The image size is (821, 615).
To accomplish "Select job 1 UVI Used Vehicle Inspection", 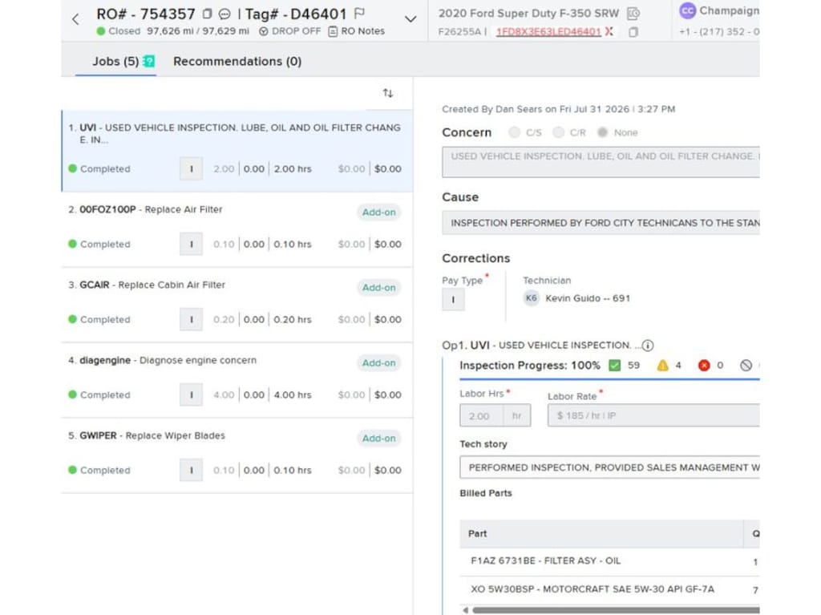I will [x=237, y=151].
